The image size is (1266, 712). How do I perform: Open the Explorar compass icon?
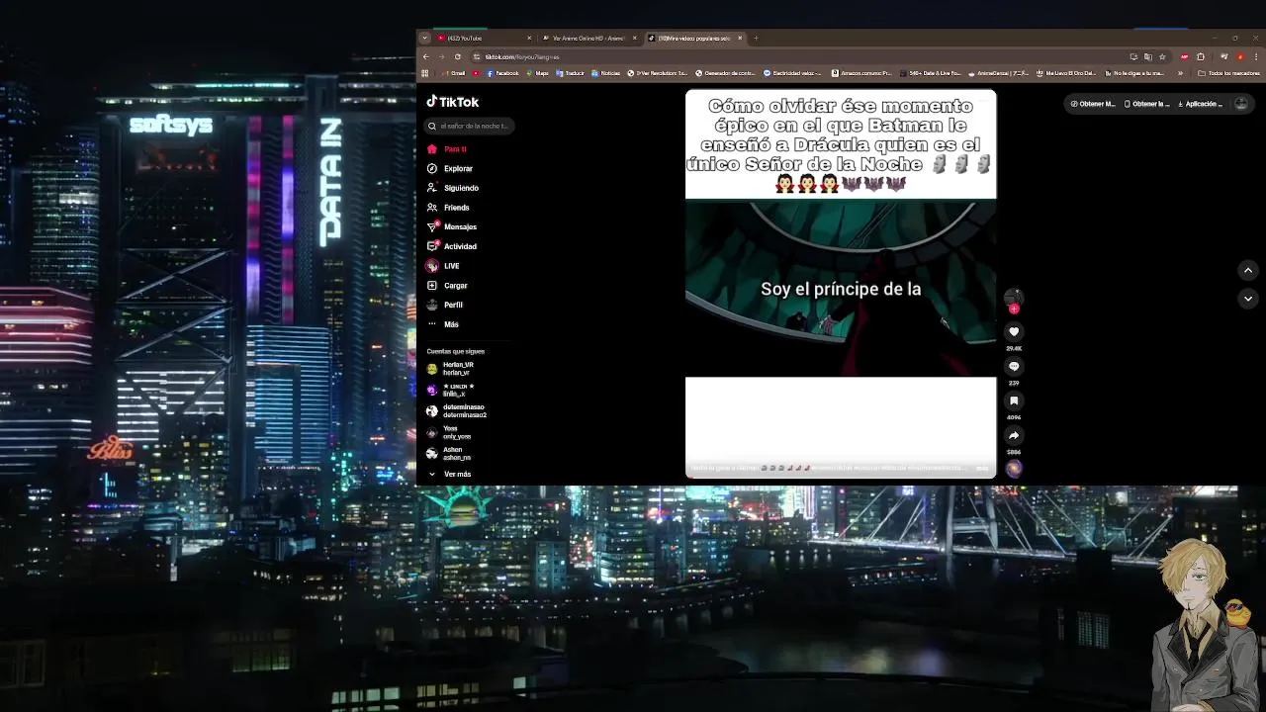[432, 168]
